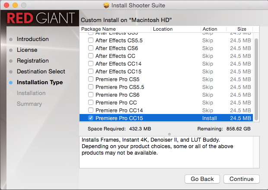
Task: Click the Continue button
Action: pos(242,179)
